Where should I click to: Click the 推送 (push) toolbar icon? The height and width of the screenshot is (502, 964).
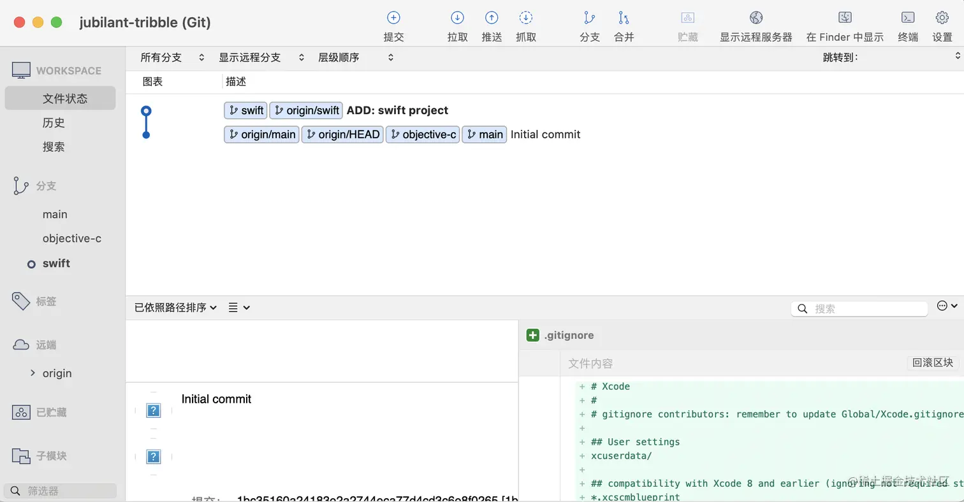coord(492,18)
